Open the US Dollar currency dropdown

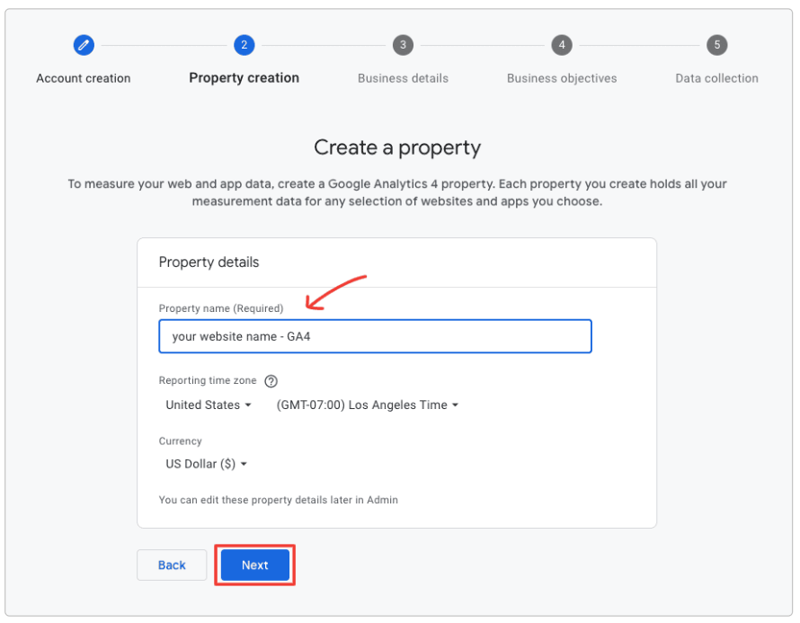(205, 463)
